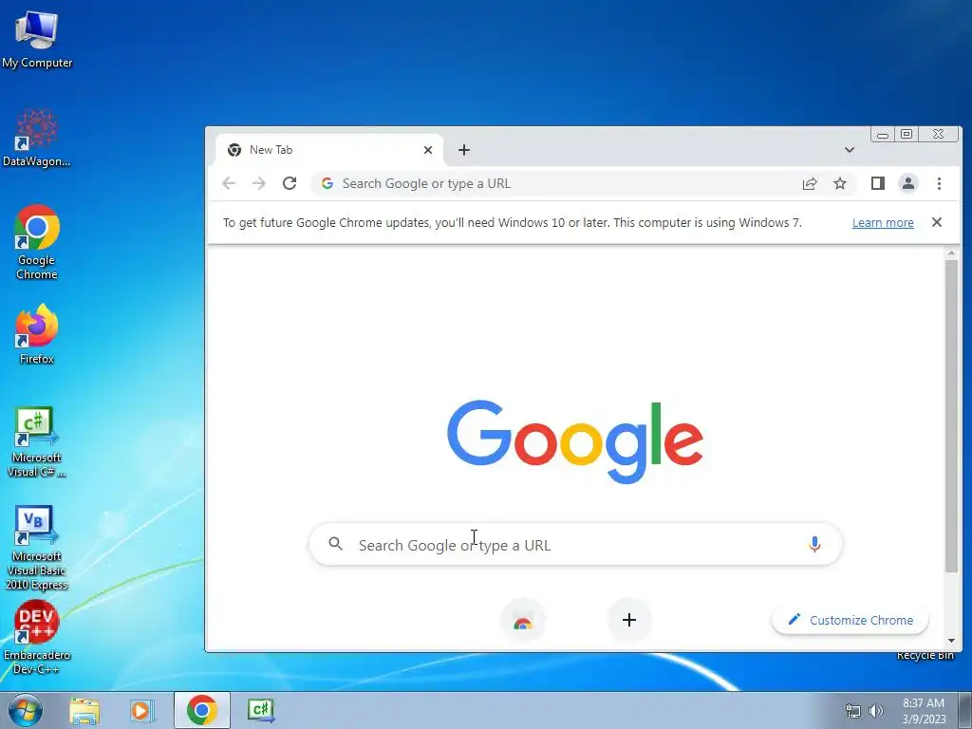Screen dimensions: 972x729
Task: Go forward in Chrome navigation
Action: (x=259, y=183)
